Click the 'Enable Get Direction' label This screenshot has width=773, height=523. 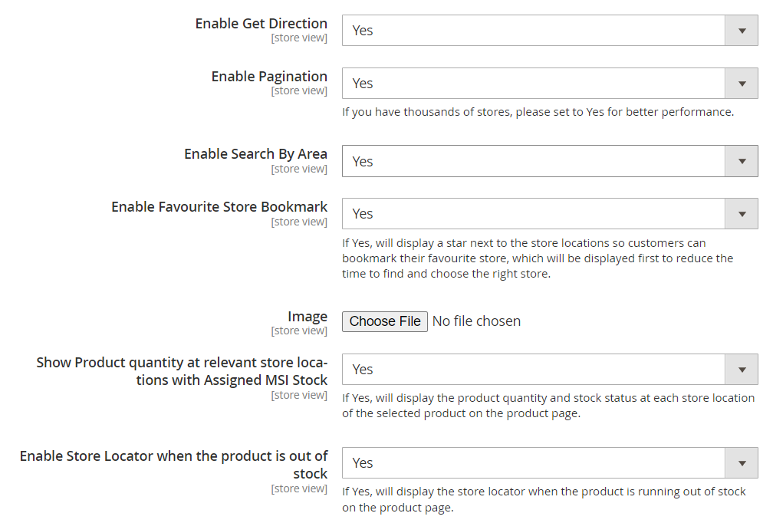tap(261, 23)
